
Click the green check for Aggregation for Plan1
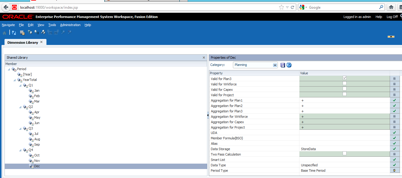[394, 100]
